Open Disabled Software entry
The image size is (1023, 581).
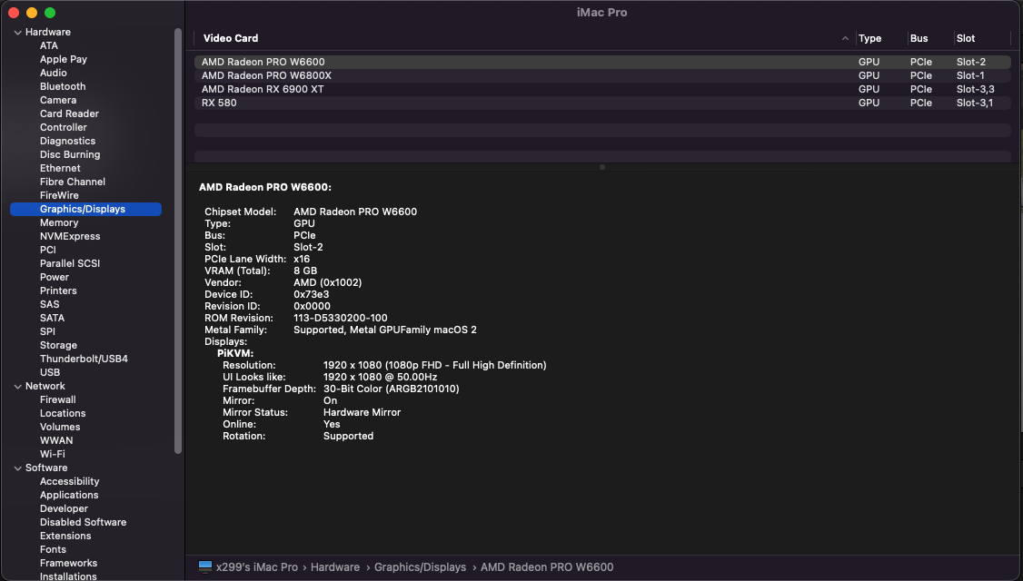click(x=83, y=522)
